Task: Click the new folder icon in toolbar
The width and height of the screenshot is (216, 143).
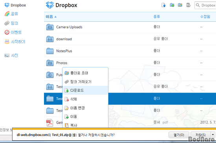Action: [172, 5]
